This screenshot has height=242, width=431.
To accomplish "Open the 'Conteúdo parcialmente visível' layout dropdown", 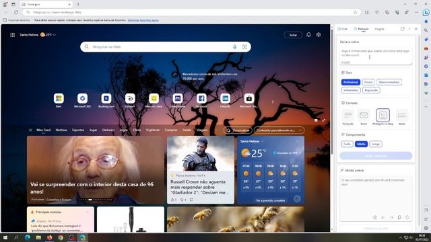I will pos(279,130).
